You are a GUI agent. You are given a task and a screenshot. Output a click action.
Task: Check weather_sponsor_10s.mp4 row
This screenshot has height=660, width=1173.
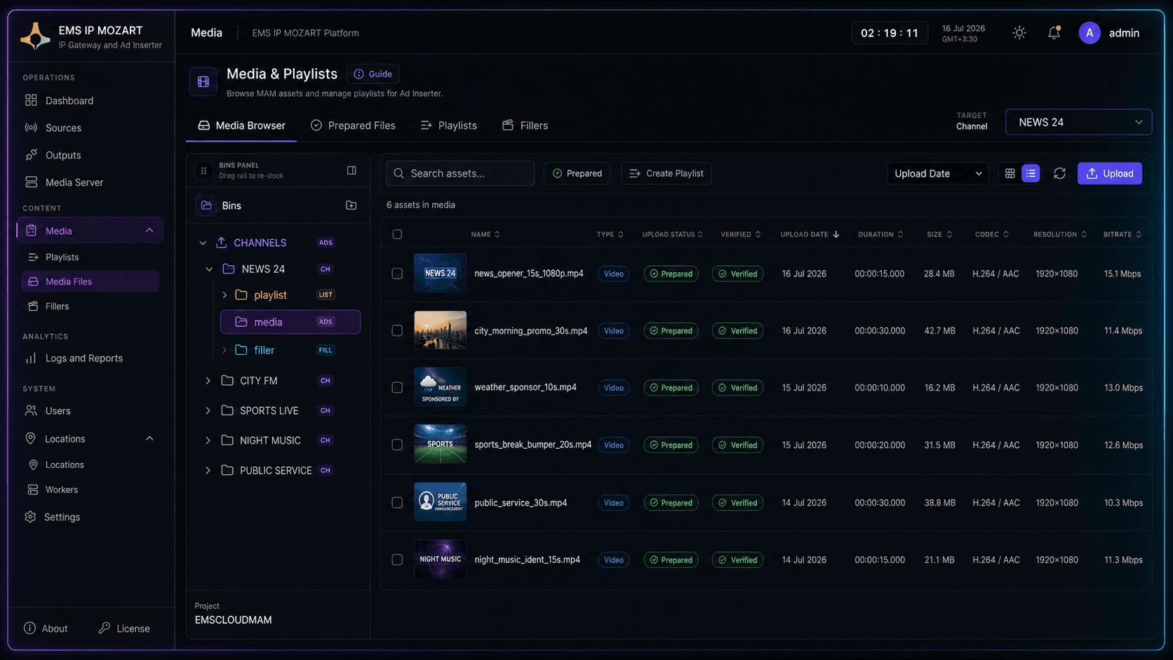[397, 387]
